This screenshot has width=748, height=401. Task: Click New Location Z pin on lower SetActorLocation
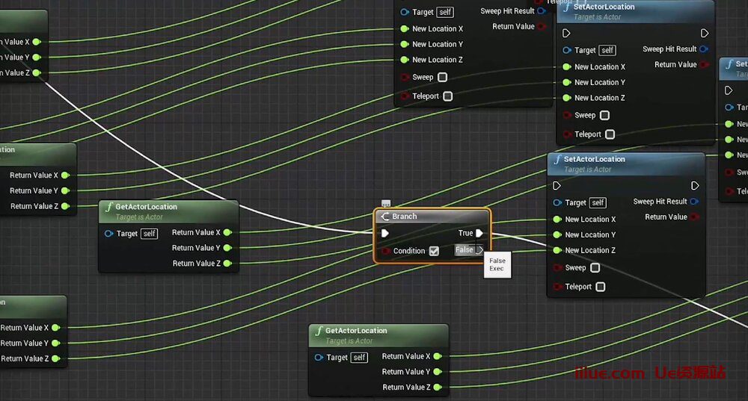[x=557, y=250]
